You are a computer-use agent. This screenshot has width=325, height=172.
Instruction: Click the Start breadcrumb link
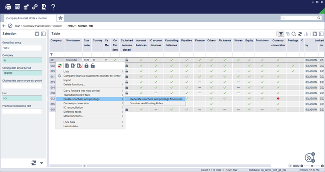[x=18, y=26]
